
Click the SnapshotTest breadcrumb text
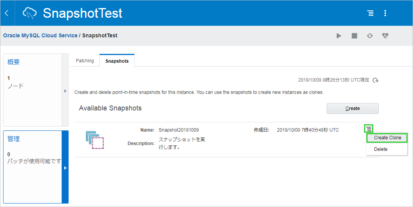point(100,35)
